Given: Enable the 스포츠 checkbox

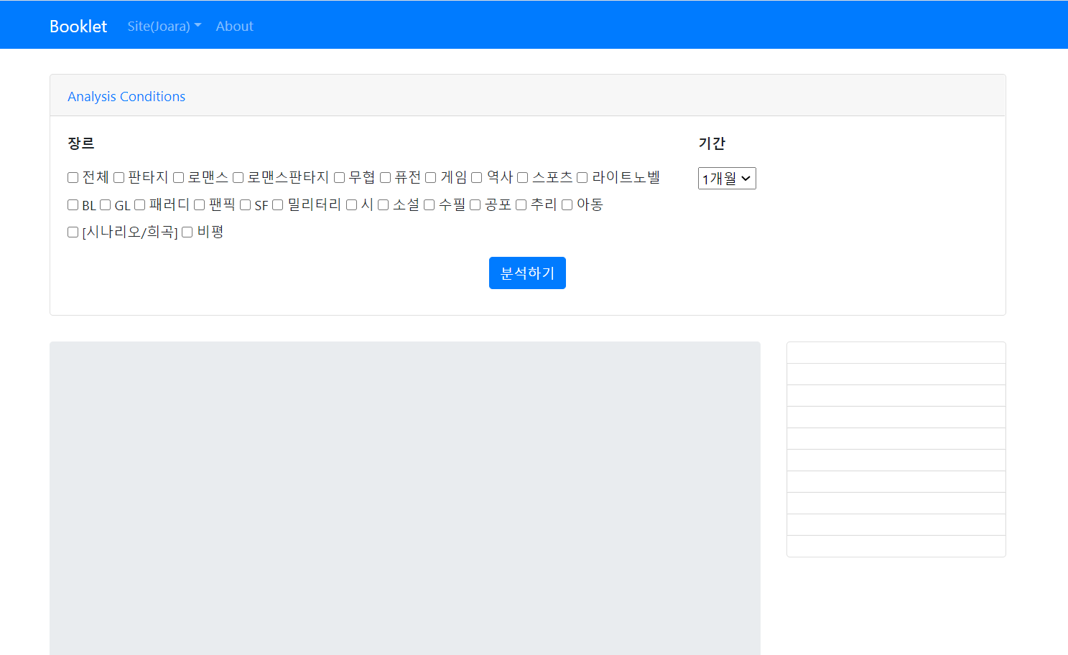Looking at the screenshot, I should [522, 177].
